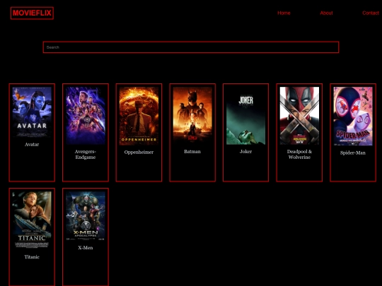Click the 'Avatar' title text

[32, 145]
